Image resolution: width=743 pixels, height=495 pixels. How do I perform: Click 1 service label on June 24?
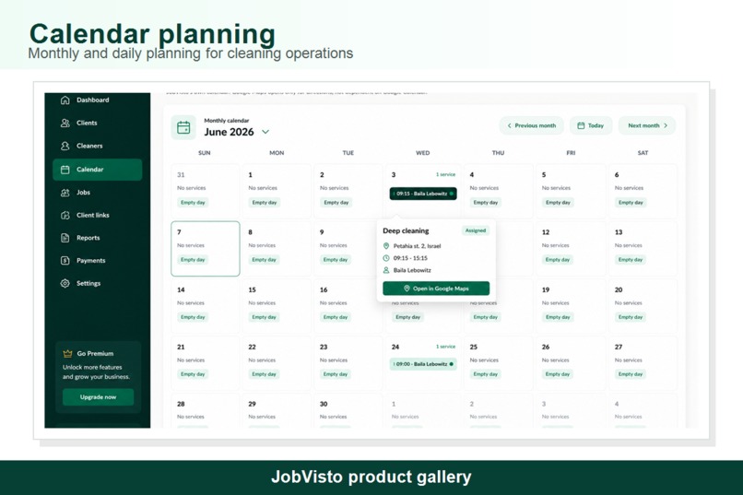click(445, 347)
